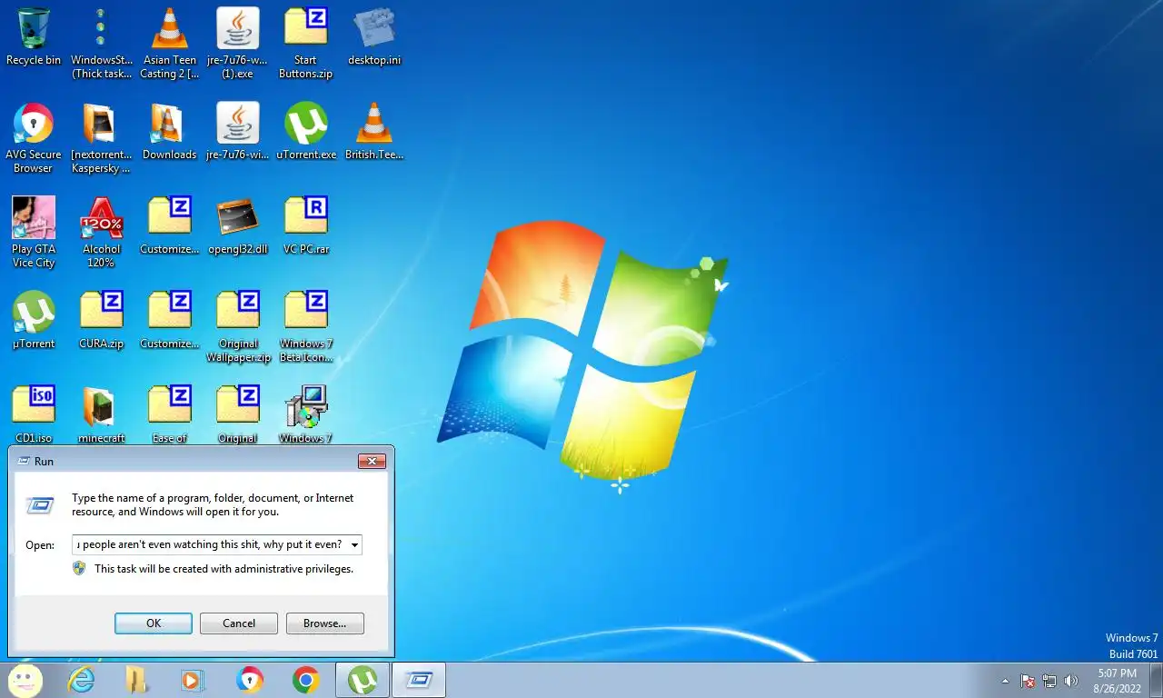
Task: Click Cancel in the Run dialog
Action: coord(239,623)
